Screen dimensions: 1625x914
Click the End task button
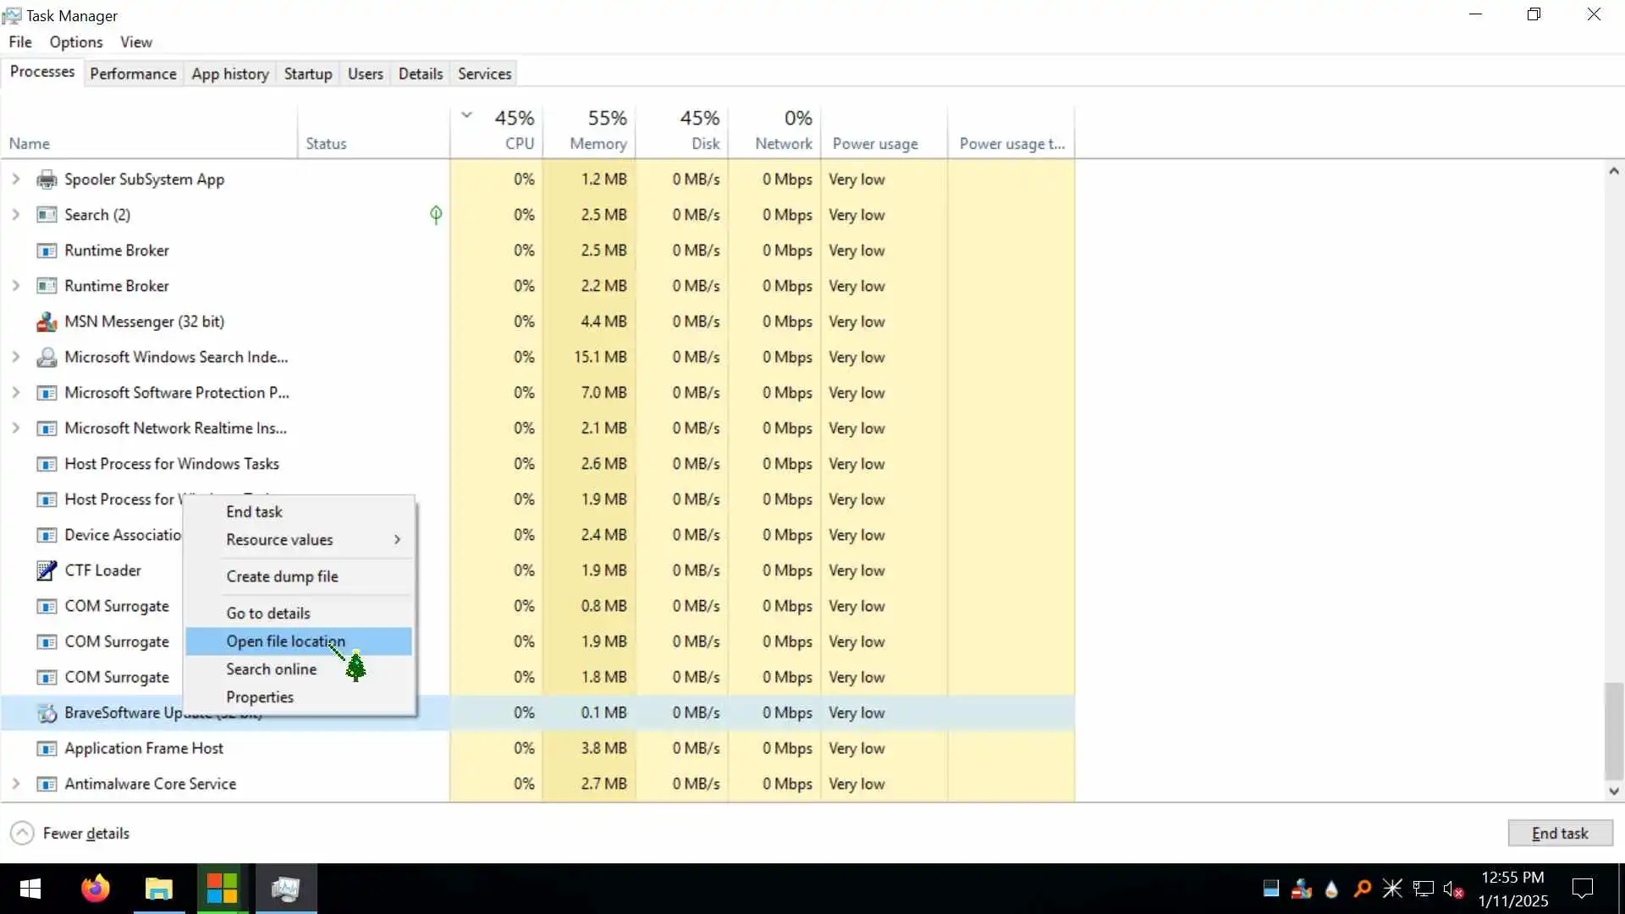[1559, 834]
